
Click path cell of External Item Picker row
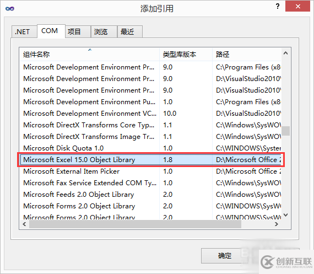tap(248, 171)
